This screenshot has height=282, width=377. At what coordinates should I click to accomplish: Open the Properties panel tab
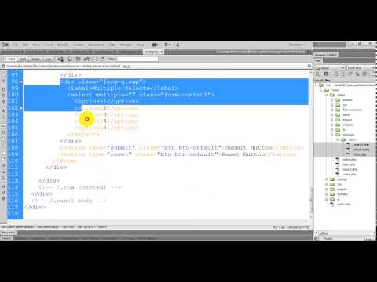click(9, 233)
